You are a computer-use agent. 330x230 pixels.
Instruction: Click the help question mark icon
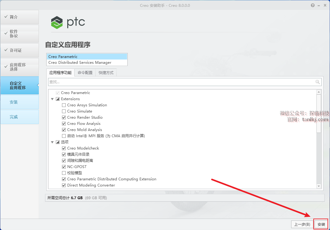tap(312, 5)
